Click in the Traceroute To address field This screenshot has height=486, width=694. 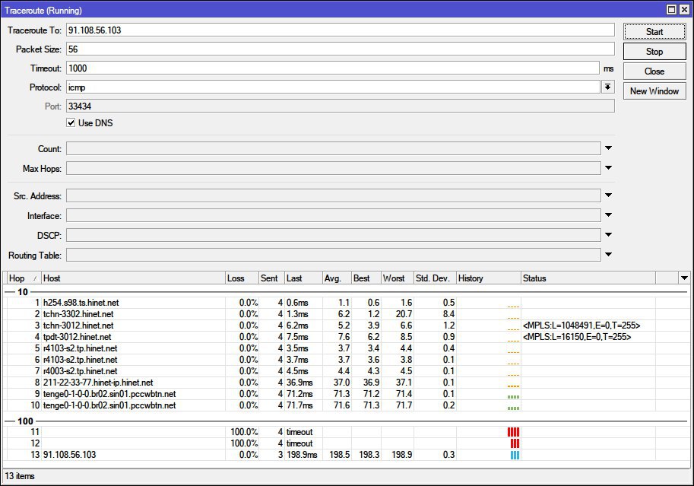point(339,30)
